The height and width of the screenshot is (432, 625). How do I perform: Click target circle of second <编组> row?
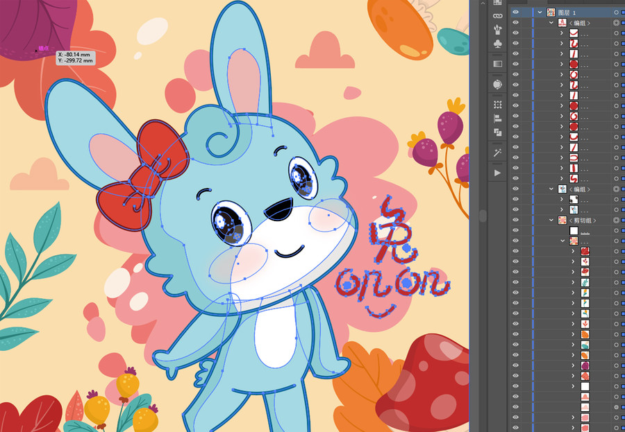click(x=616, y=189)
